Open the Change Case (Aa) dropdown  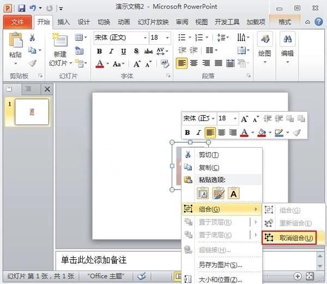[118, 64]
